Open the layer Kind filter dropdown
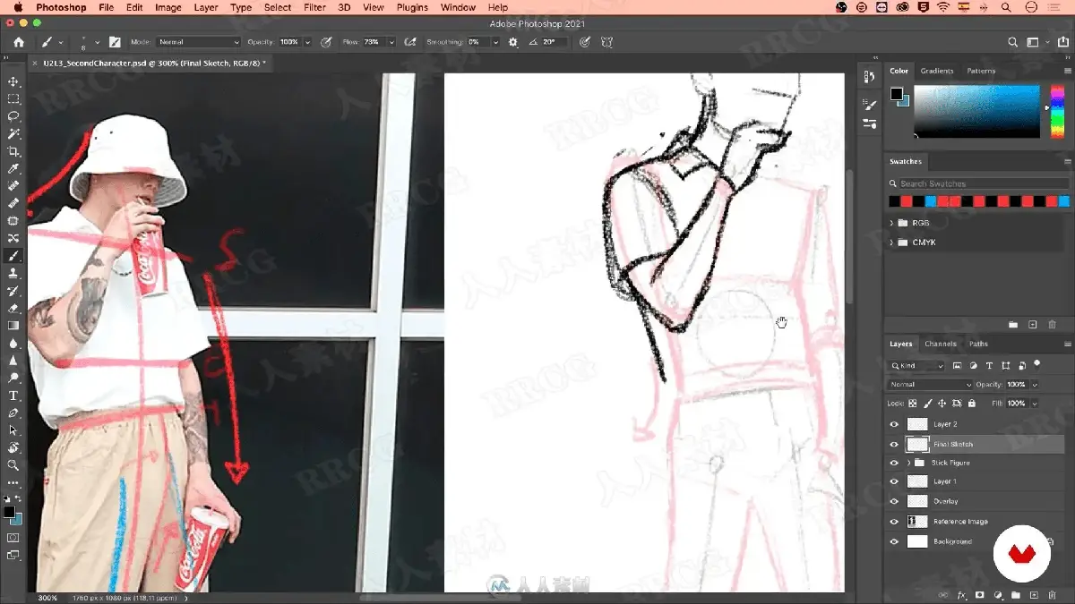The image size is (1075, 604). [x=916, y=366]
